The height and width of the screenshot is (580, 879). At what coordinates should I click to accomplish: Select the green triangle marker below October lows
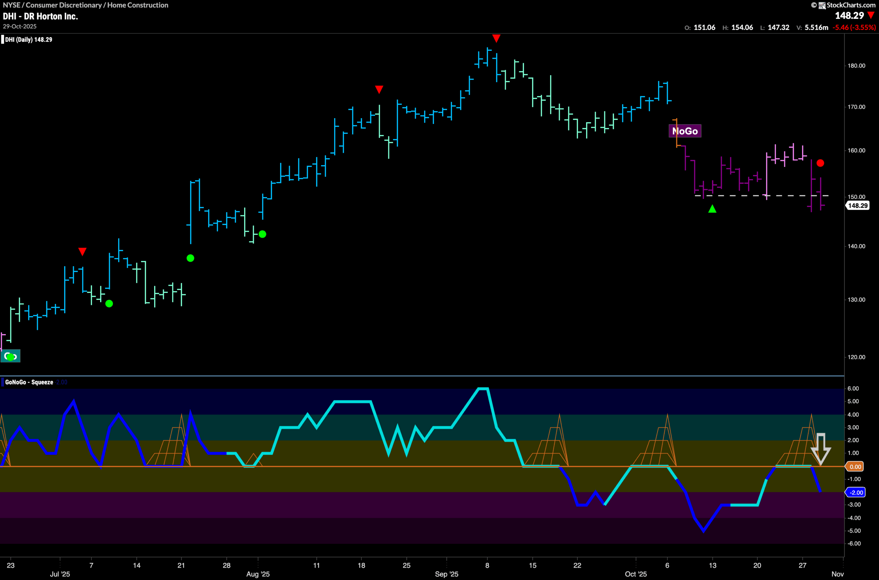(712, 209)
